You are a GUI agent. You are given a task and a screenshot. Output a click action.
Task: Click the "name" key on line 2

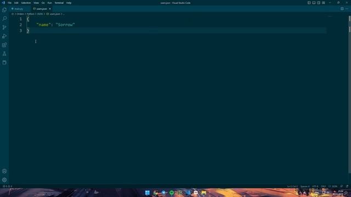click(x=43, y=25)
